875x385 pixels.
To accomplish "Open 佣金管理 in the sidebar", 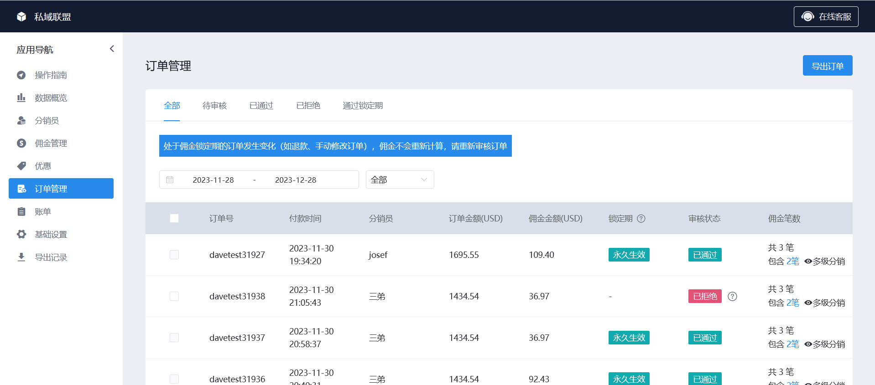I will (61, 144).
